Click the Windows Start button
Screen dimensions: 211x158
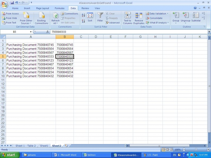click(x=10, y=155)
